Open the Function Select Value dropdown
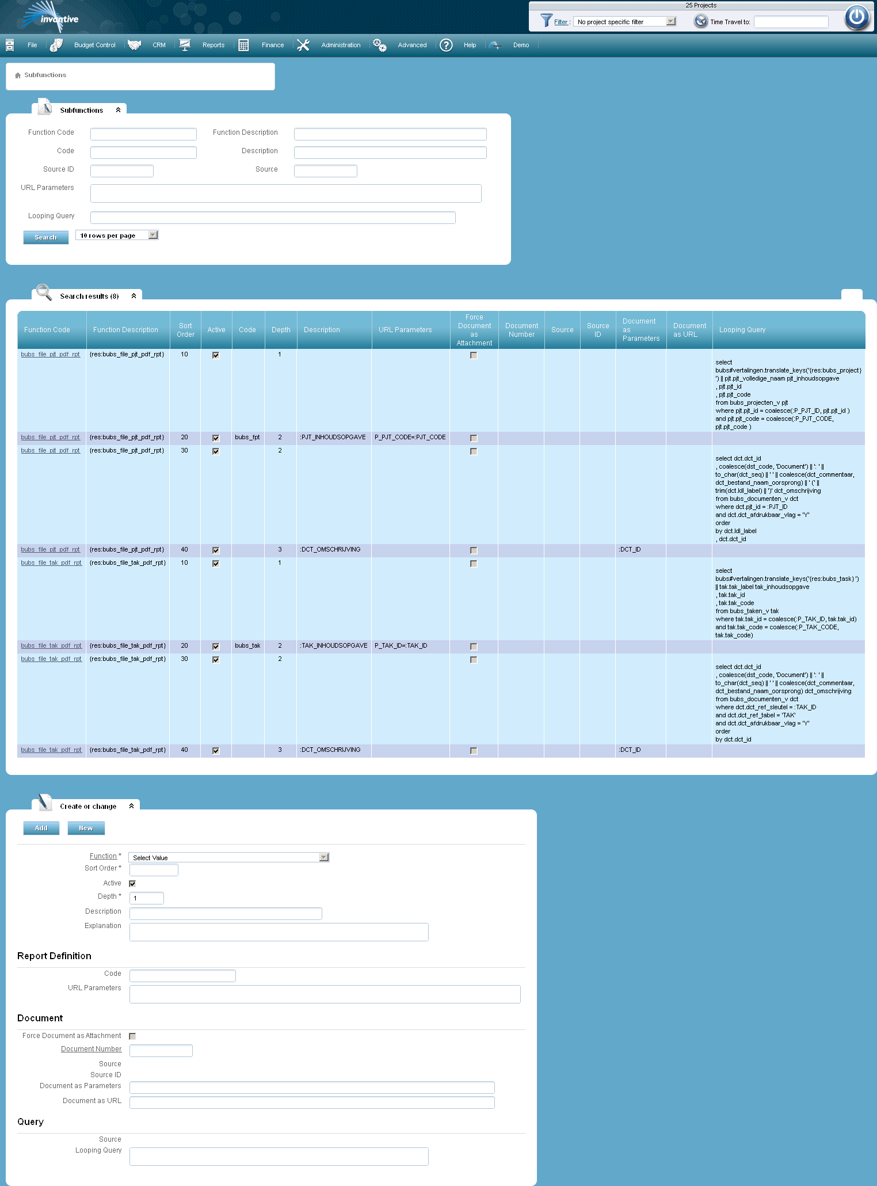Viewport: 877px width, 1186px height. 324,857
